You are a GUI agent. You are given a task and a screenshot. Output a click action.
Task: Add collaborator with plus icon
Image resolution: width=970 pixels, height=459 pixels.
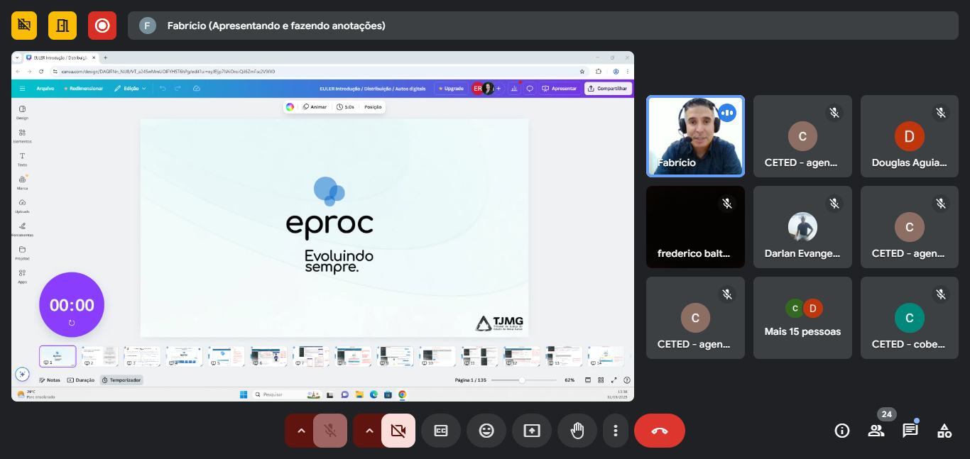[x=498, y=89]
